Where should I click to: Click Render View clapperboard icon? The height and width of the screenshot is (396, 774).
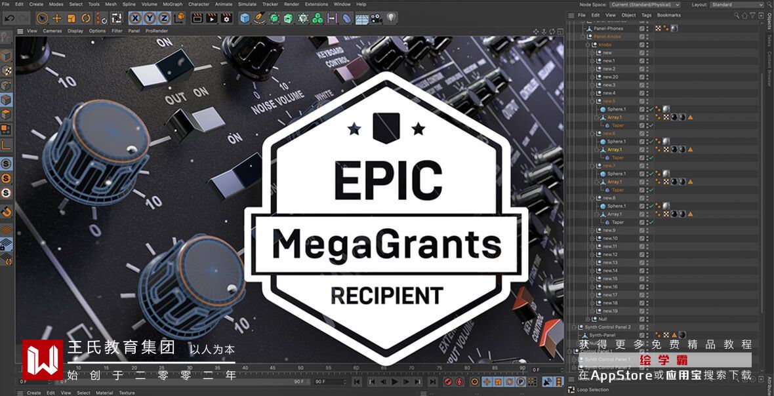[197, 19]
